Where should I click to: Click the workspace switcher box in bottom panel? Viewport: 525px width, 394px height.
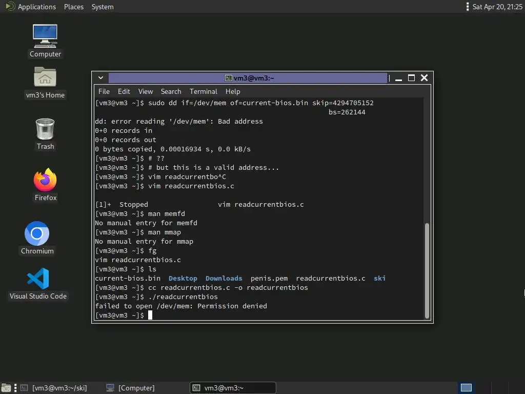(466, 388)
